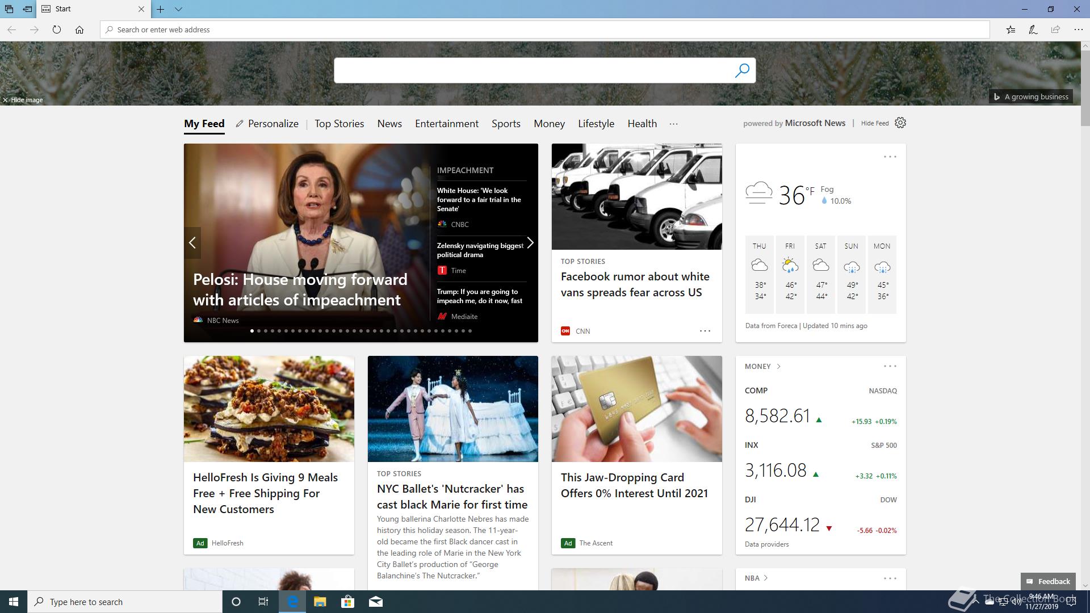Click the search magnifier in Bing box
Screen dimensions: 1090x613
click(x=742, y=70)
